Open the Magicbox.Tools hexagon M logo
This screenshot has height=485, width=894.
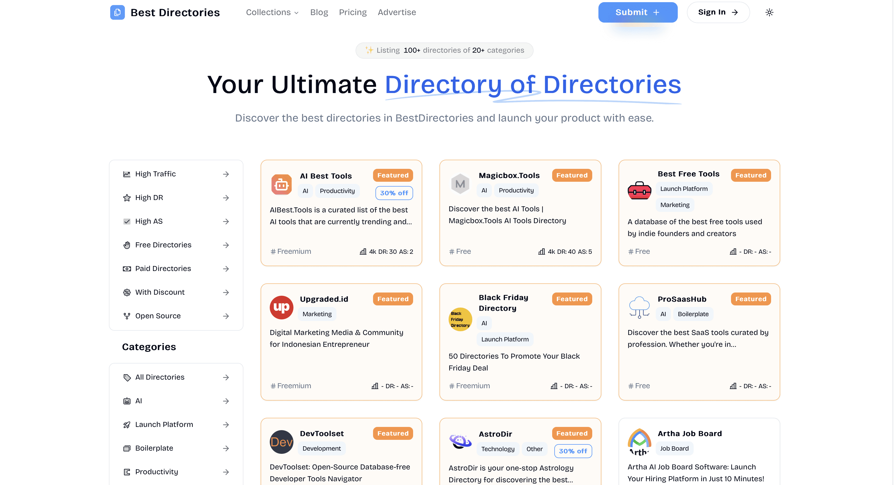pyautogui.click(x=460, y=184)
